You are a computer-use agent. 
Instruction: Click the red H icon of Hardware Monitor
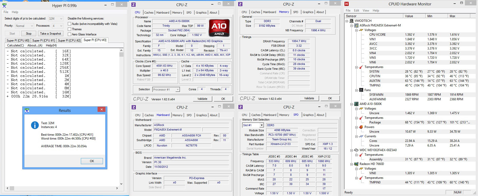[x=347, y=4]
